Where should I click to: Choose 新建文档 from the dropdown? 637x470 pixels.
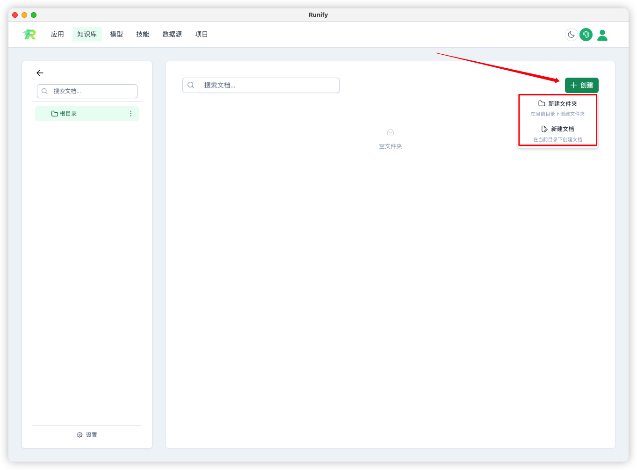[557, 134]
